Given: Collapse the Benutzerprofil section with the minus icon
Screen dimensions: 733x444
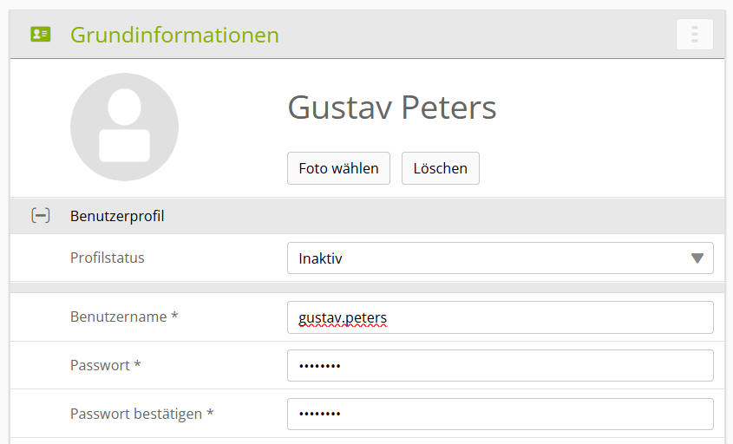Looking at the screenshot, I should coord(40,216).
